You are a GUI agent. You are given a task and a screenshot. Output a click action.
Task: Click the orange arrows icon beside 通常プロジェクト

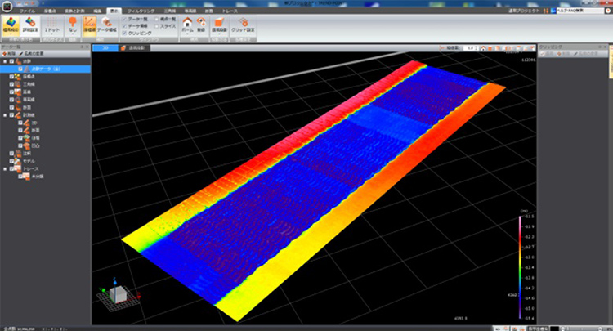546,11
